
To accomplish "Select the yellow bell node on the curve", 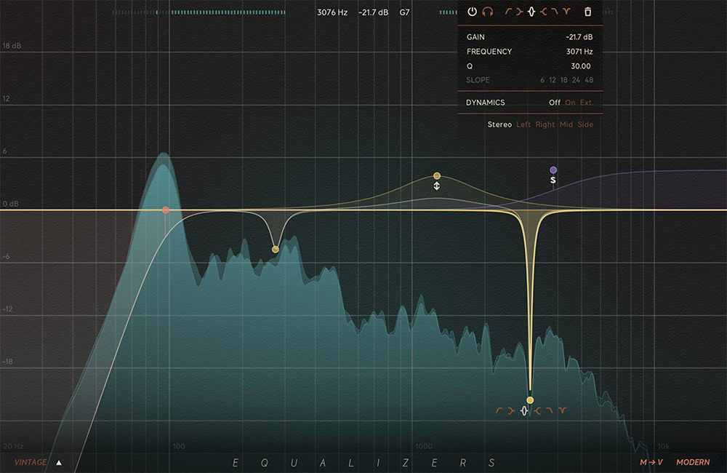I will (x=437, y=175).
